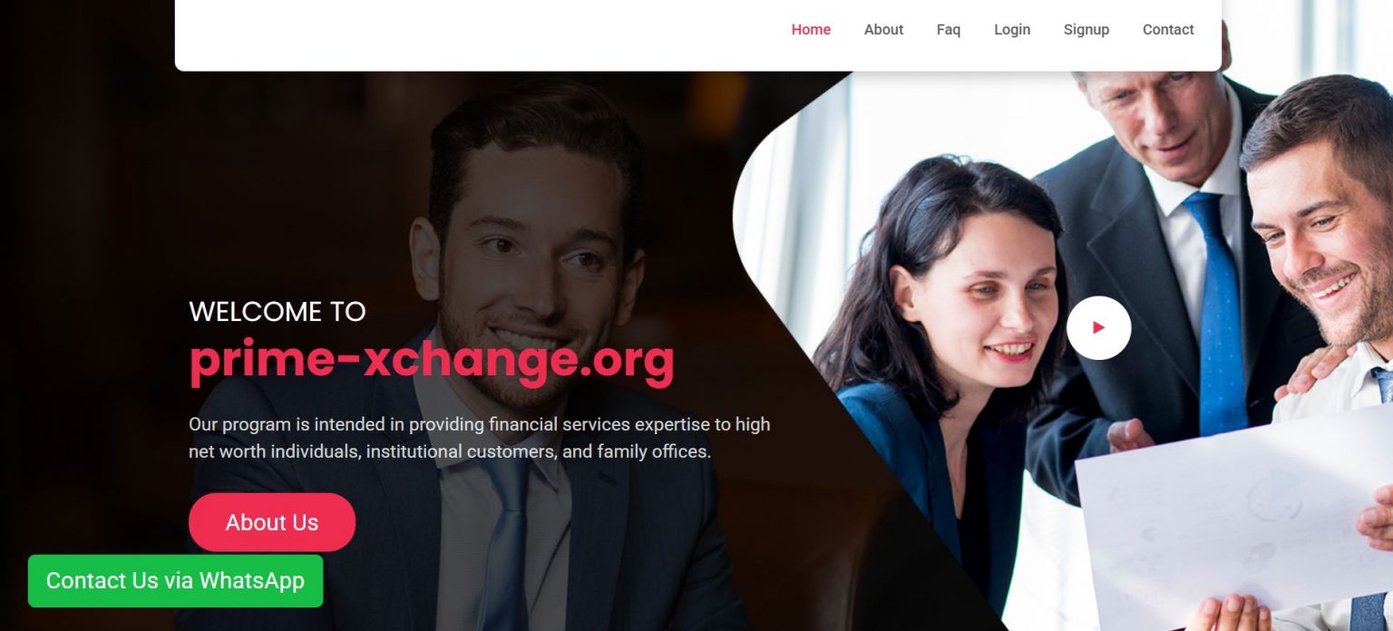Viewport: 1393px width, 631px height.
Task: Click the line 'net worth individuals, institutional customers'
Action: (x=450, y=451)
